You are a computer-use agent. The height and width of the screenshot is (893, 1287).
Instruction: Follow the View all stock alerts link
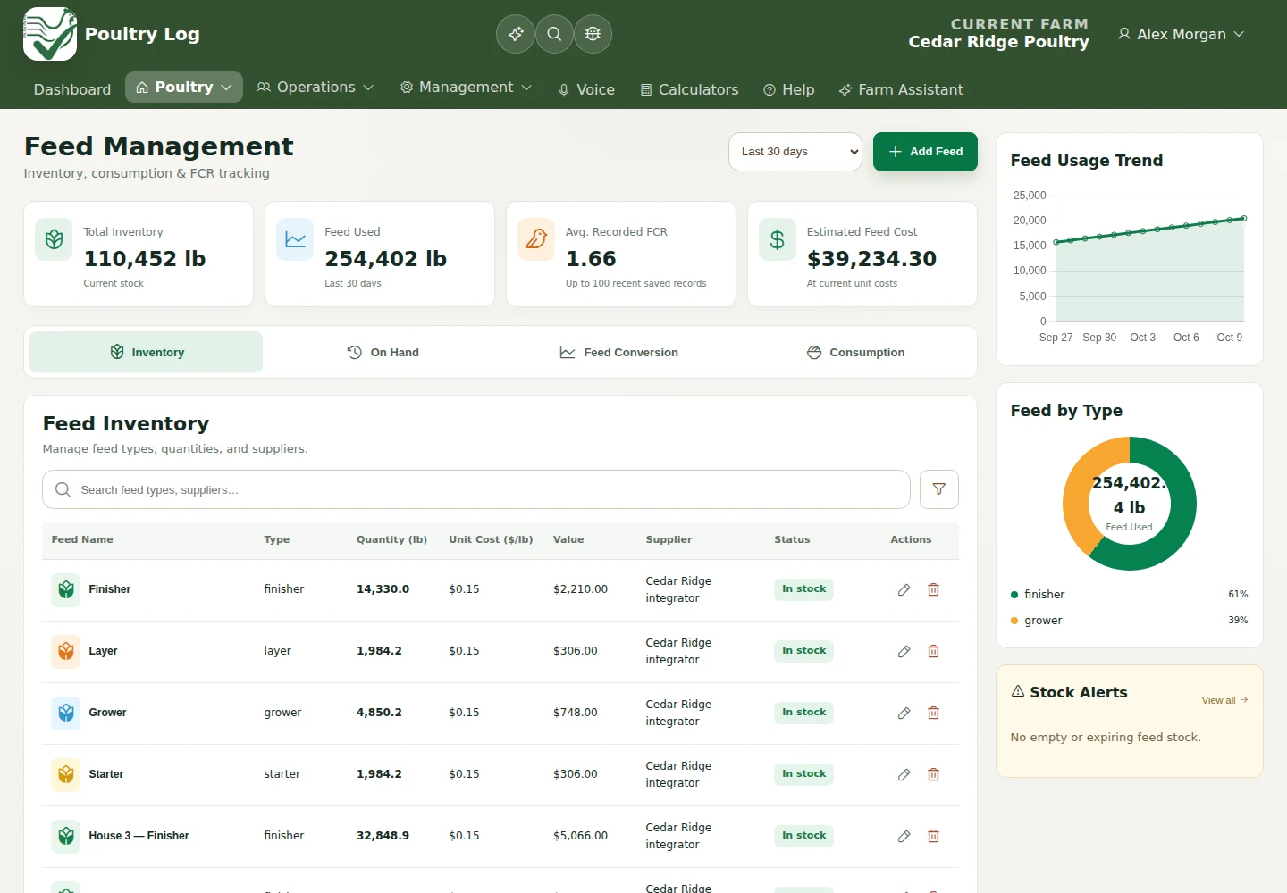(1224, 700)
